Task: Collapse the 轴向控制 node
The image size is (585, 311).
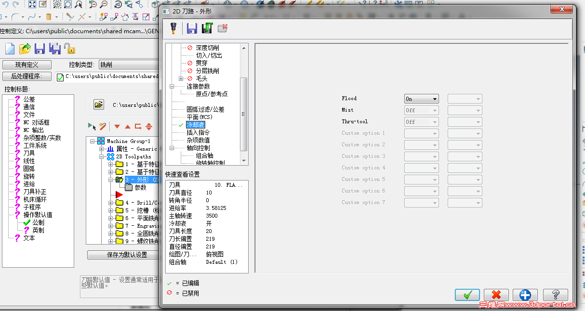Action: coord(172,148)
